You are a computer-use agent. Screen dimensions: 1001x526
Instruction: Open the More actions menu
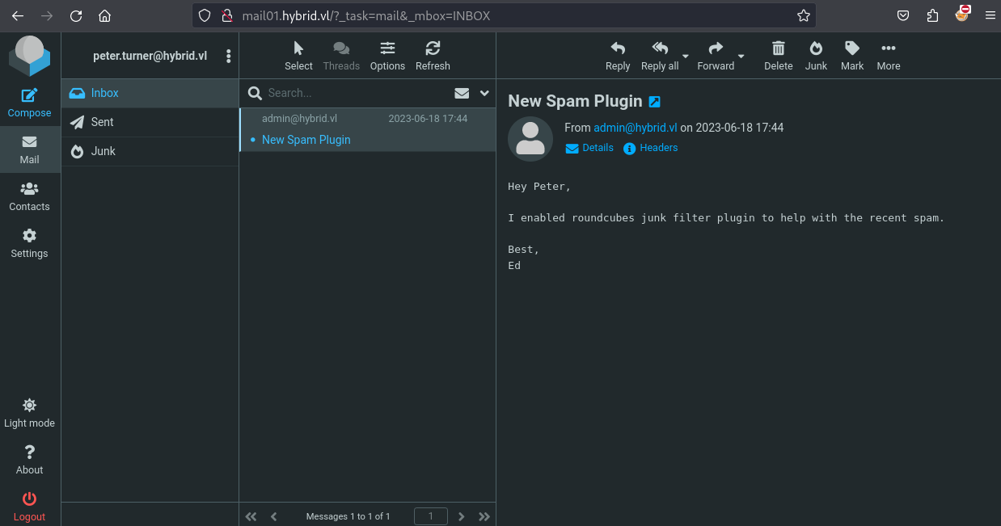889,56
